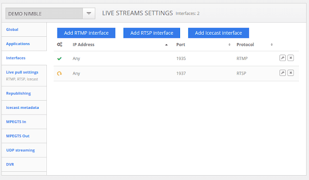Screen dimensions: 309x180
Task: Add RTMP interface
Action: tap(86, 33)
